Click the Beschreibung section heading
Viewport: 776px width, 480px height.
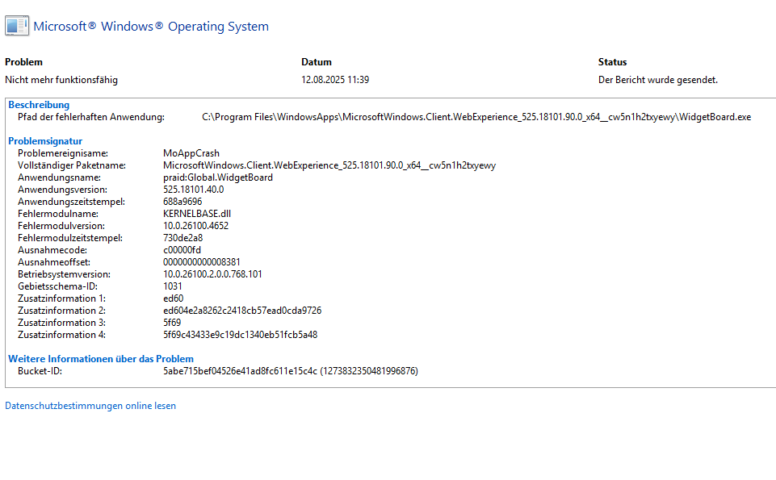point(39,105)
